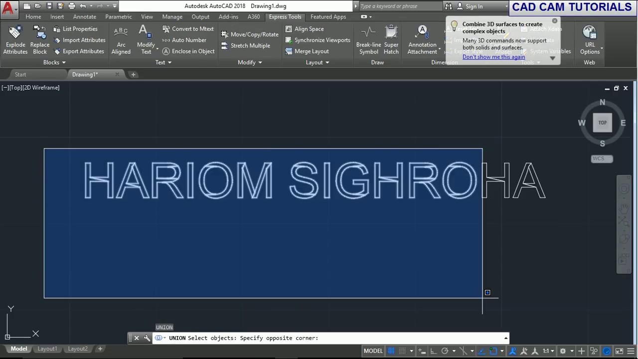Open the Featured Apps ribbon tab
Image resolution: width=638 pixels, height=359 pixels.
(x=328, y=16)
